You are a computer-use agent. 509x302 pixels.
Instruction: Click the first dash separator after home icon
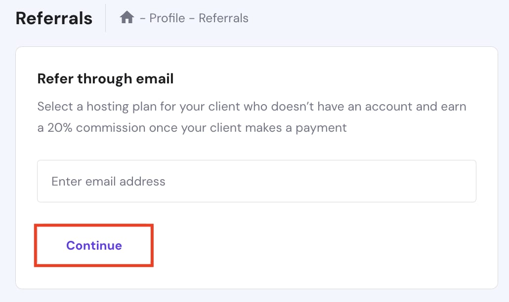click(143, 19)
